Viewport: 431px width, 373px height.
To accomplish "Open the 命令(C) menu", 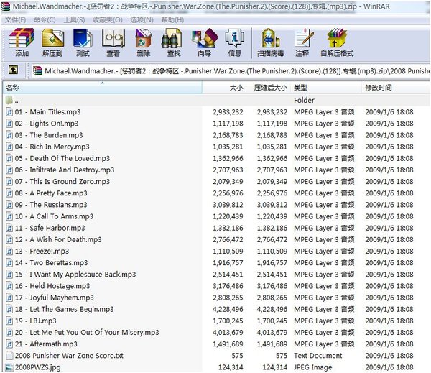I will tap(45, 20).
